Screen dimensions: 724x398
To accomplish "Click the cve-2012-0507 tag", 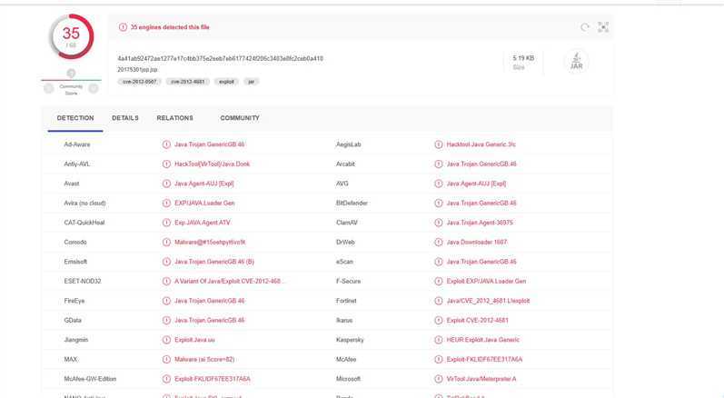I will 140,82.
